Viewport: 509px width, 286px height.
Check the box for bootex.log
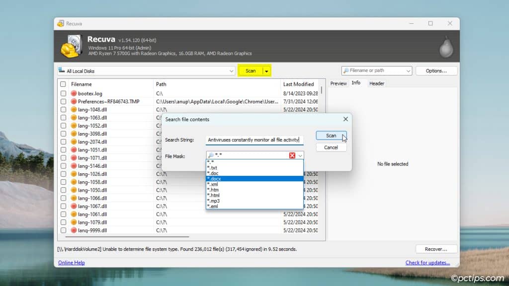pos(63,93)
